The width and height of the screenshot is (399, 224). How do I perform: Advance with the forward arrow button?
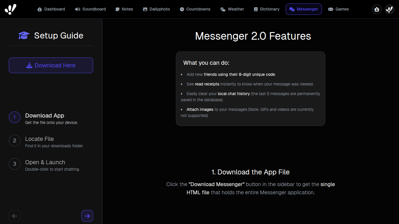point(87,216)
